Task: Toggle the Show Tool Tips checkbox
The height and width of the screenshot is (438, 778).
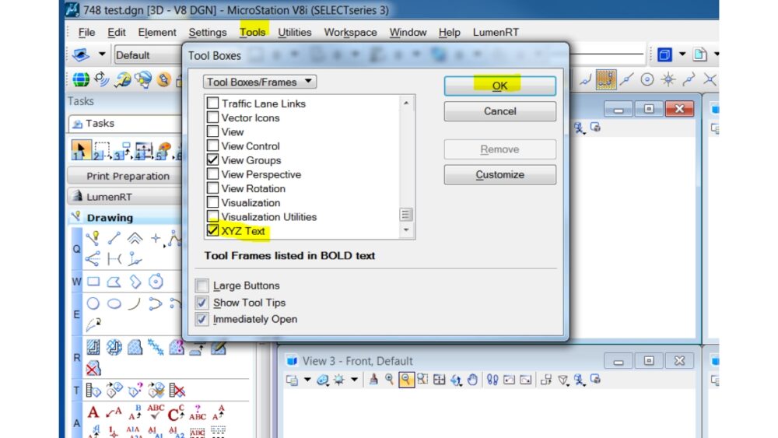Action: (x=202, y=303)
